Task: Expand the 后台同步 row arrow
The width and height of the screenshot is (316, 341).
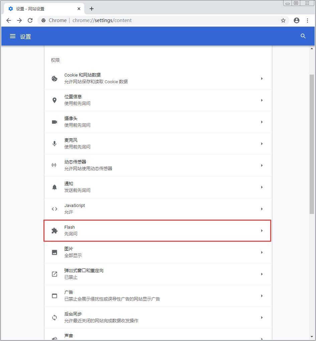Action: point(261,318)
